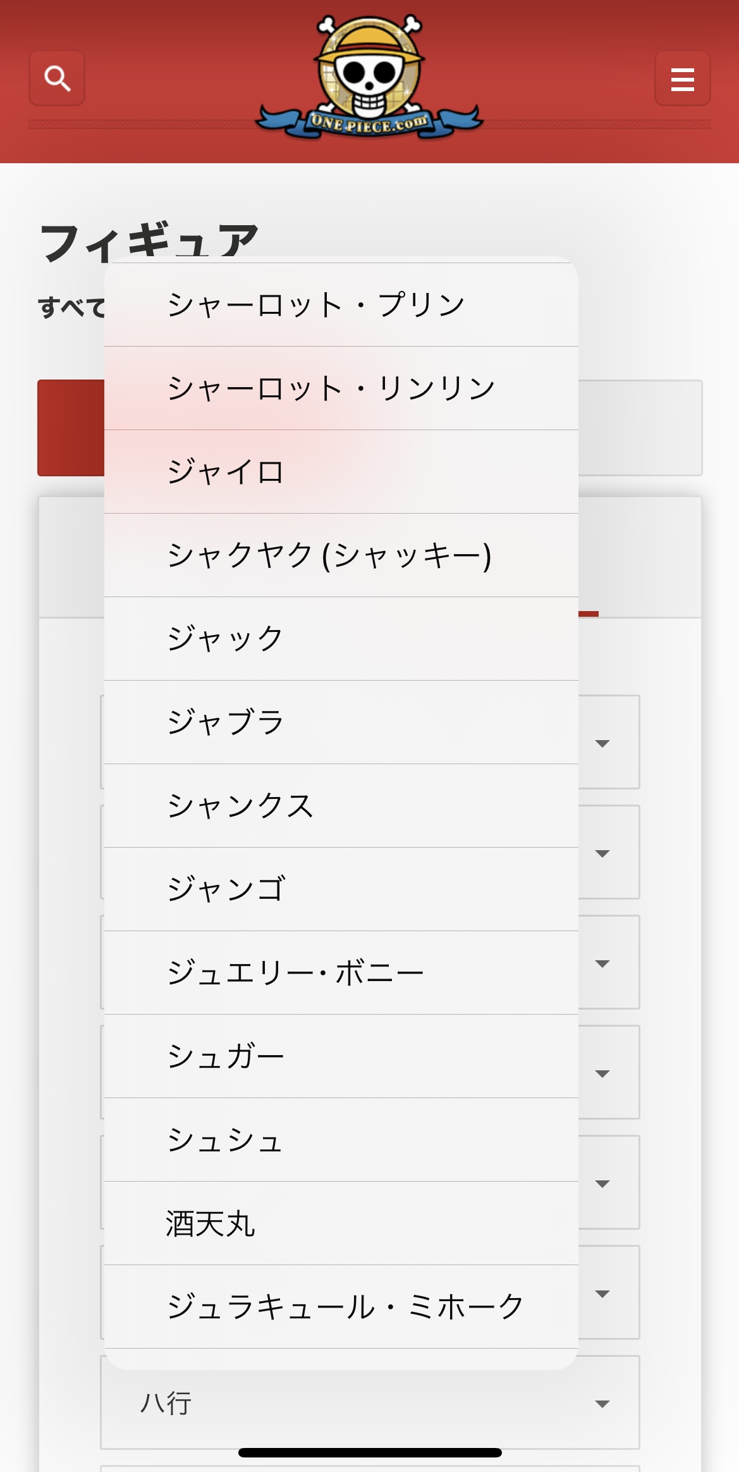Open the search magnifier icon

pyautogui.click(x=57, y=78)
